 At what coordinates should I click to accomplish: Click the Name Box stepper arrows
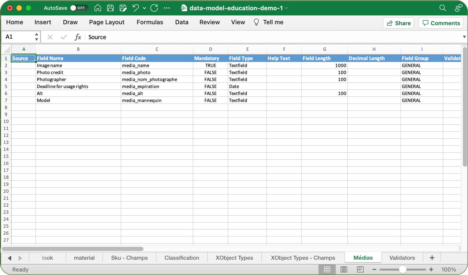[x=37, y=37]
